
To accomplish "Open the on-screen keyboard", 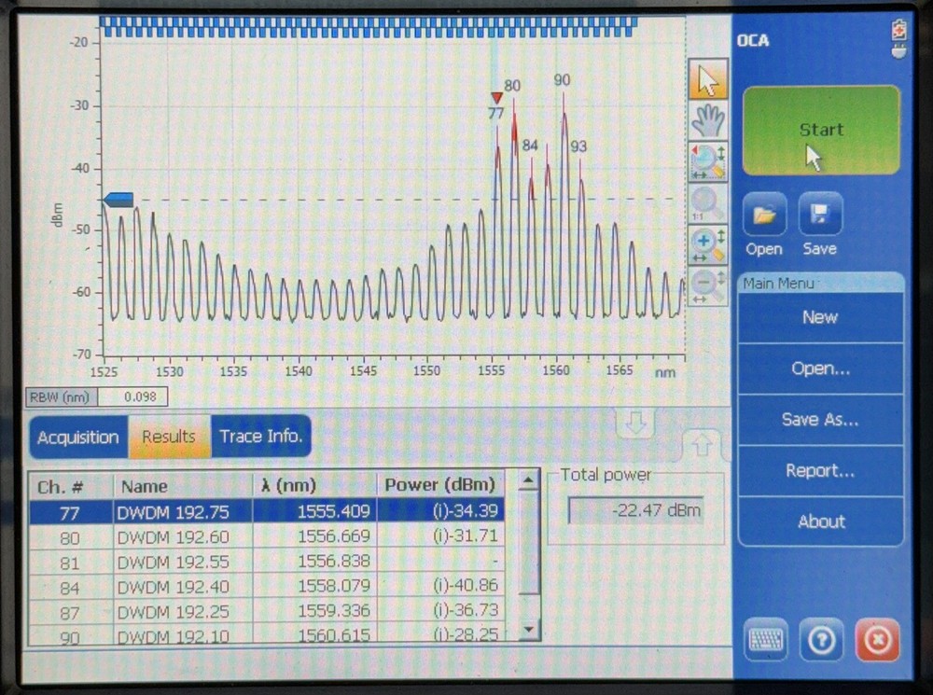I will click(x=765, y=640).
